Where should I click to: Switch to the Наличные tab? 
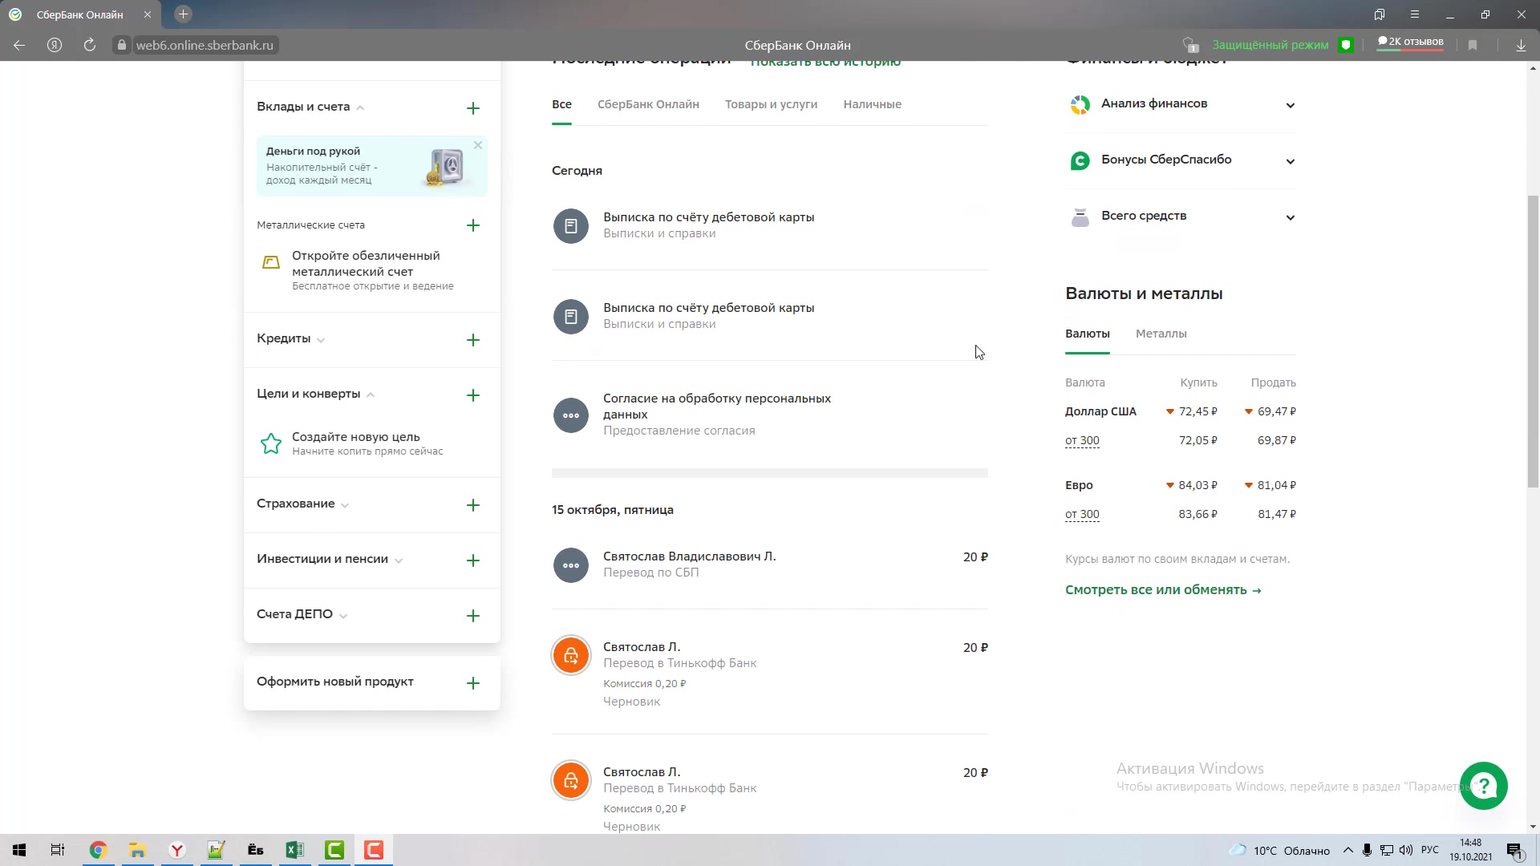point(872,104)
